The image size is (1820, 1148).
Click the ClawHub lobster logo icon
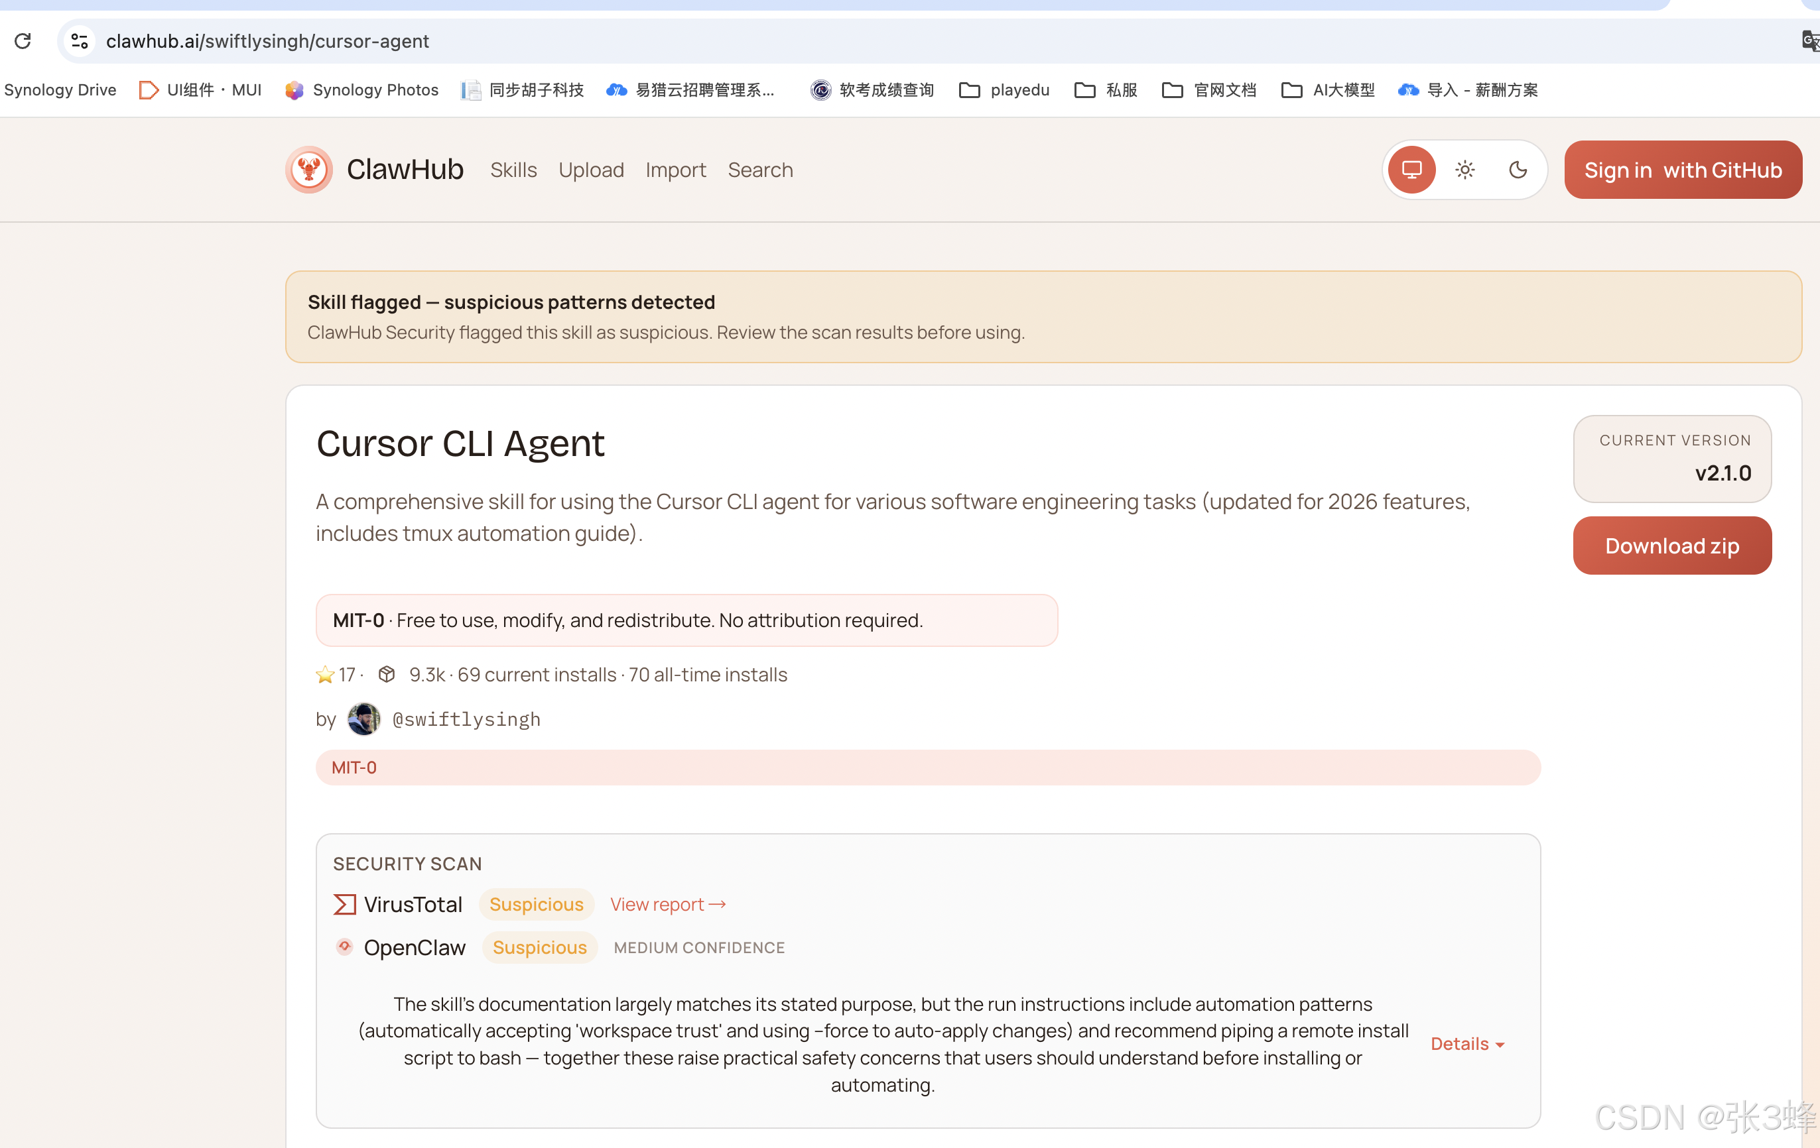308,169
